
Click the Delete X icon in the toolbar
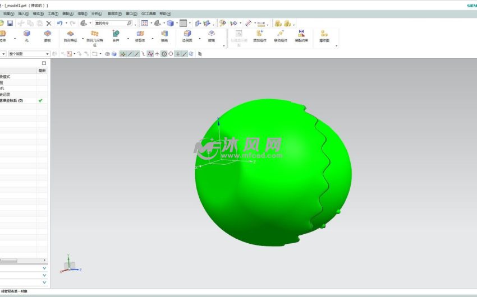coord(49,24)
